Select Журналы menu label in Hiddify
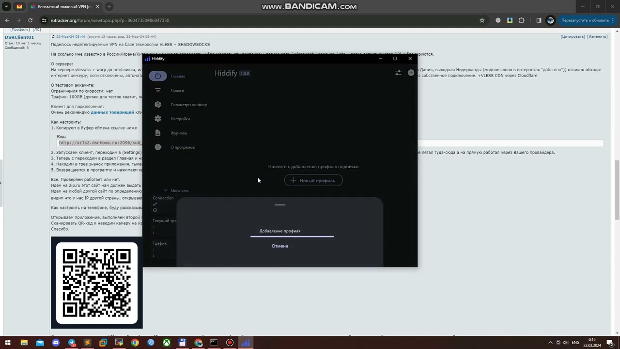 (179, 133)
